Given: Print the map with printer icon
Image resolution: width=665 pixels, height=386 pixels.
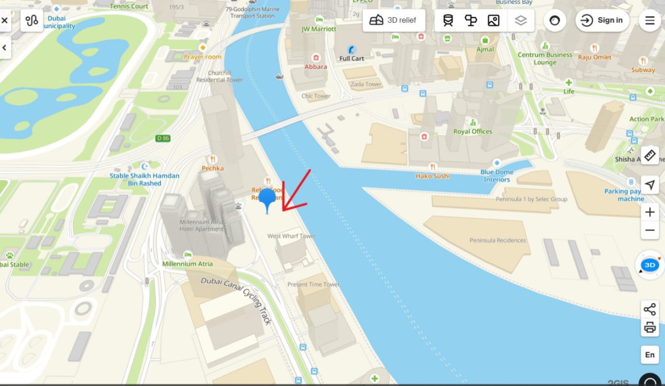Looking at the screenshot, I should click(x=650, y=328).
